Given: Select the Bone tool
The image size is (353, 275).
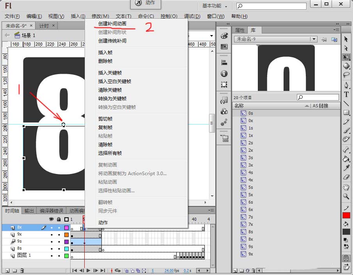Looking at the screenshot, I should [x=346, y=149].
